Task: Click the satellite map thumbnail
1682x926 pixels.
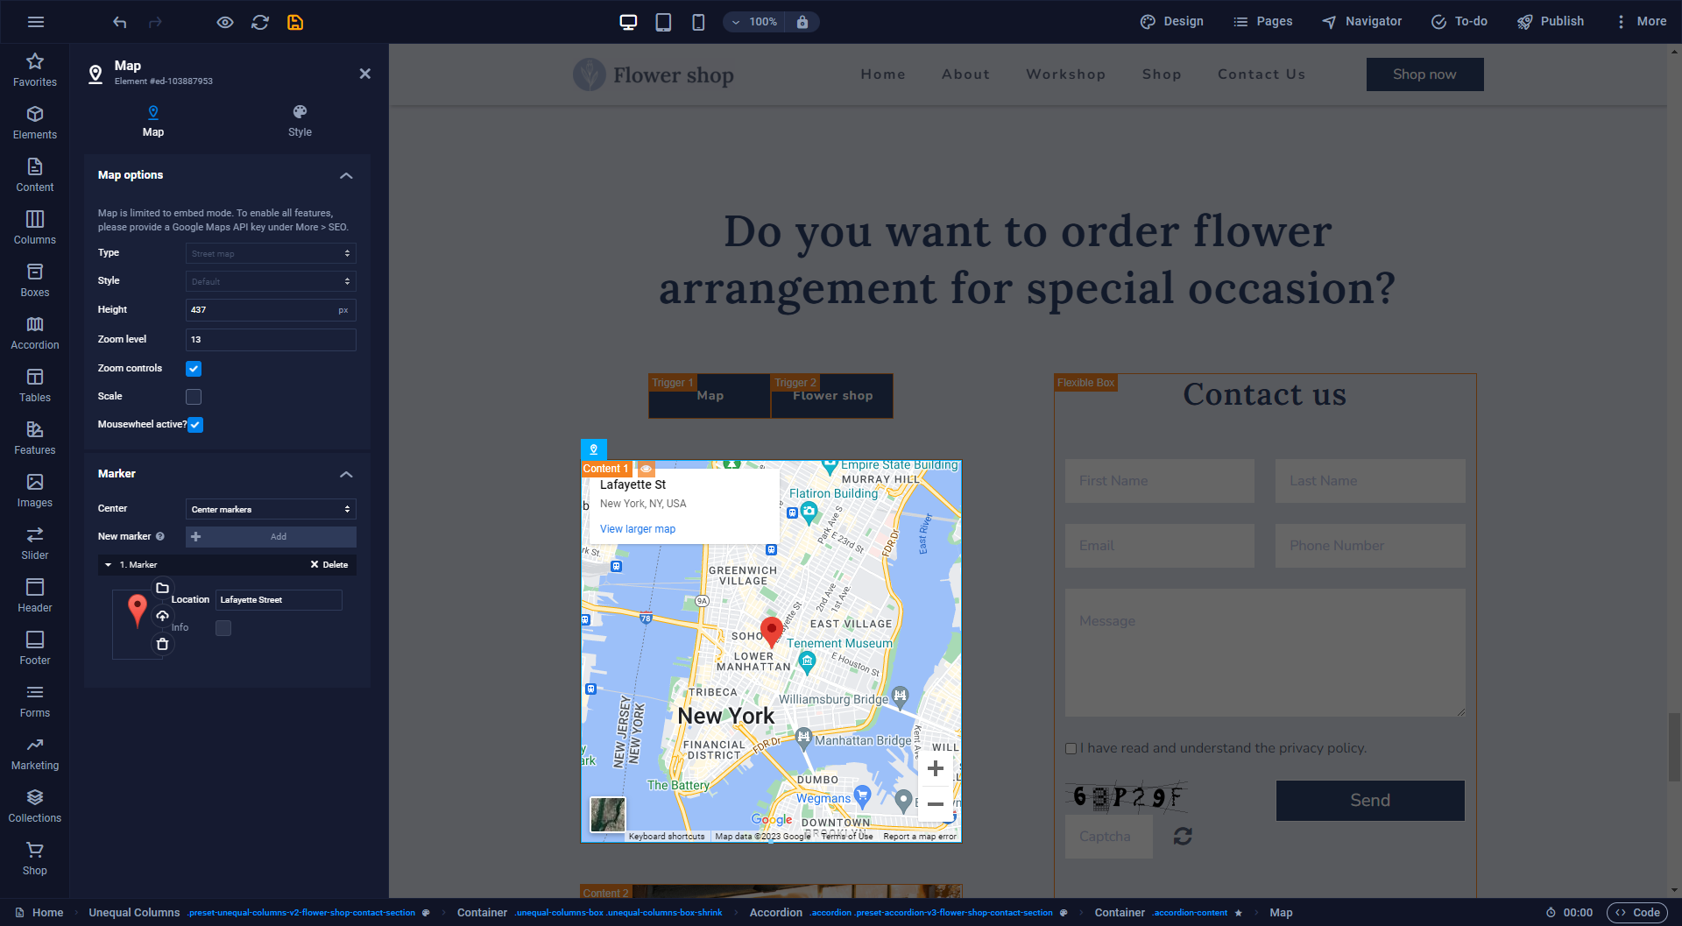Action: tap(608, 815)
